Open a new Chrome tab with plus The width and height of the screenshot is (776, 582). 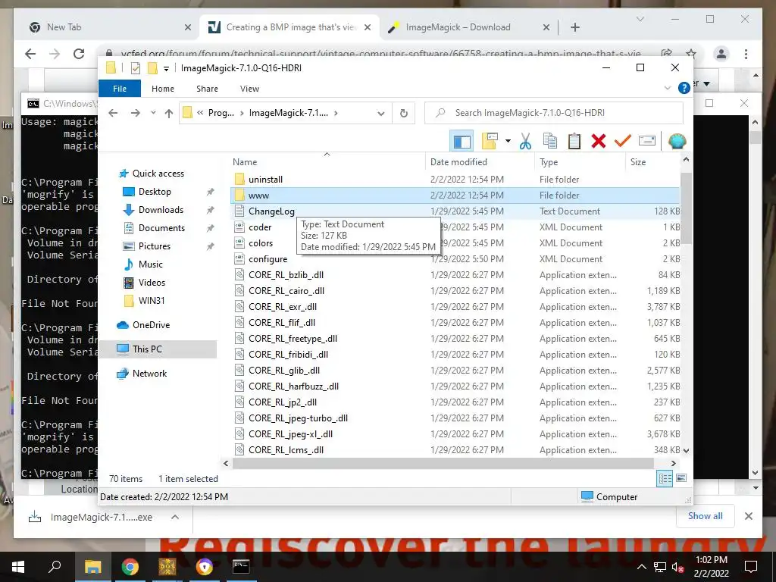pos(575,27)
